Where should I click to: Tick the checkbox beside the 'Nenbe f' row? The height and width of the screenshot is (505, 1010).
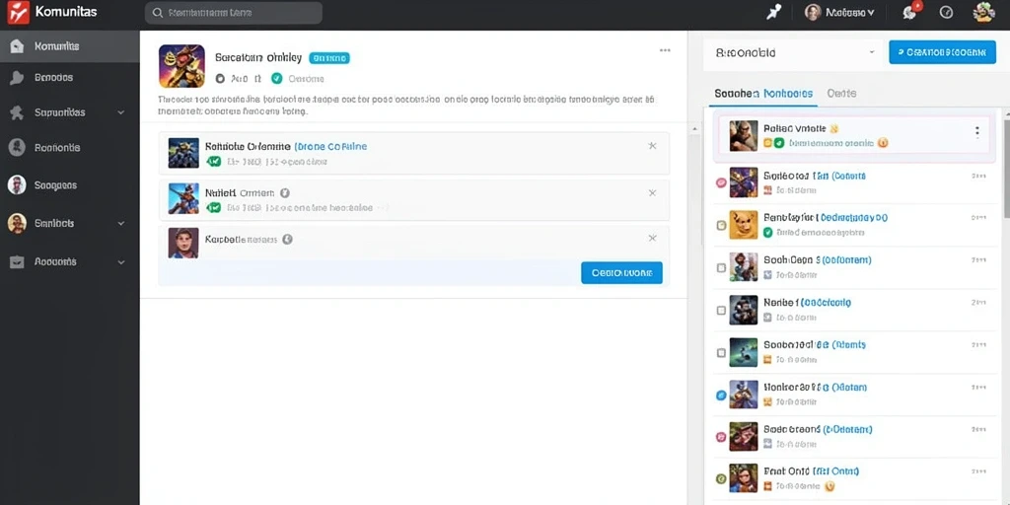tap(721, 311)
